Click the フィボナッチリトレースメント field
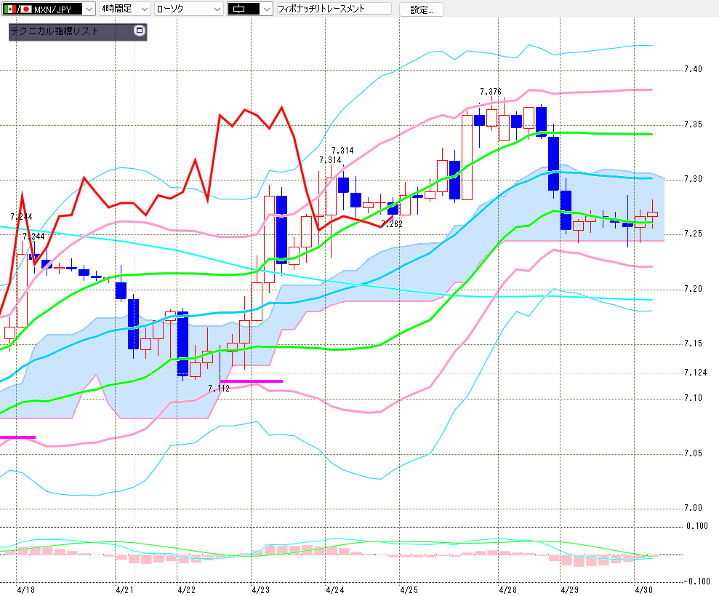Image resolution: width=719 pixels, height=596 pixels. [334, 9]
